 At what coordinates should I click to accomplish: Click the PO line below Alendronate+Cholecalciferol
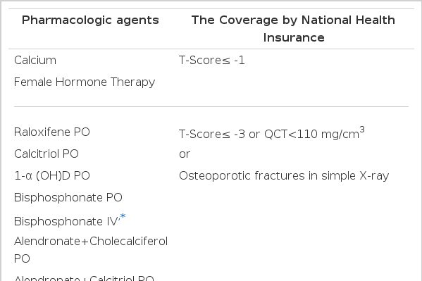coord(22,258)
